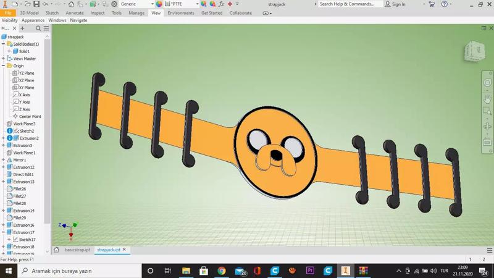Select the Direct Edit1 feature
This screenshot has width=494, height=278.
20,175
